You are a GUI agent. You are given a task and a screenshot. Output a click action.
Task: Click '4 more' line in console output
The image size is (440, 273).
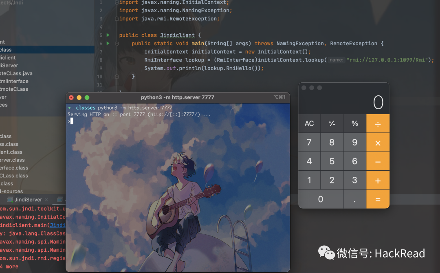[9, 266]
